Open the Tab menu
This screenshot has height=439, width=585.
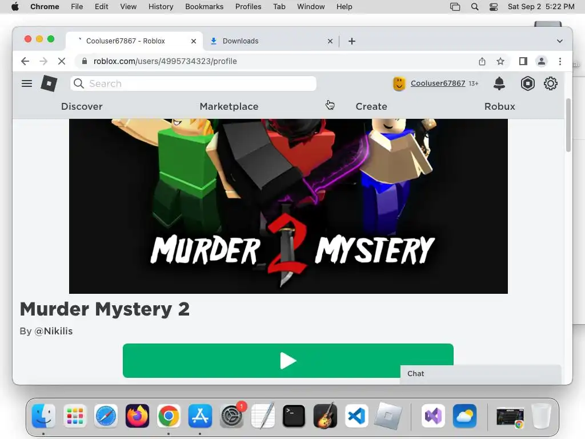[279, 7]
